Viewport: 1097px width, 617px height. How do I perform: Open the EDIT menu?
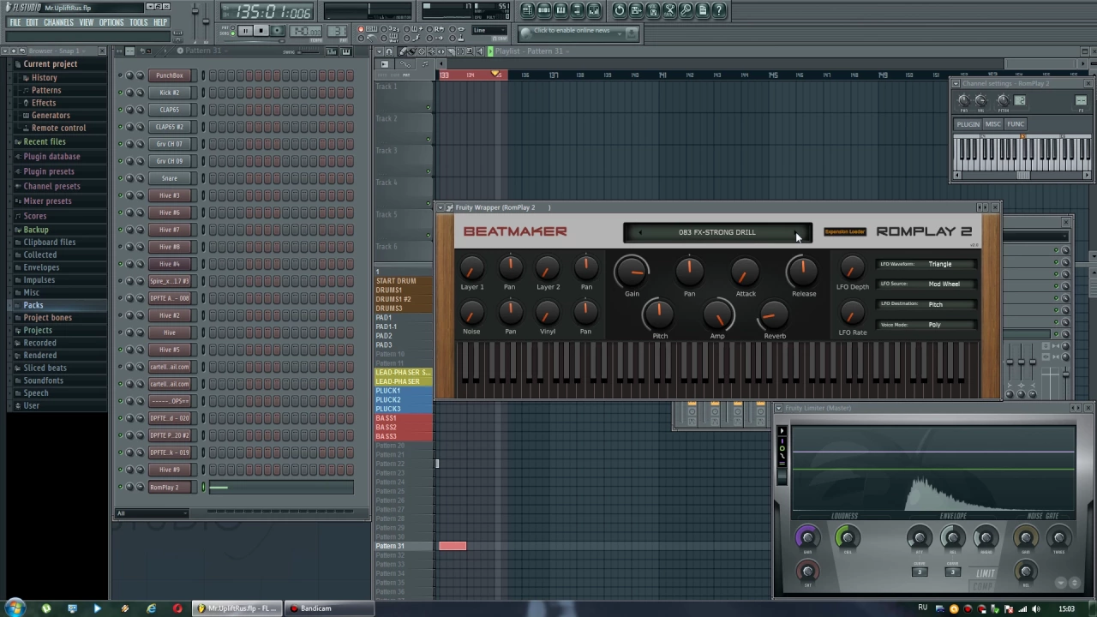click(x=32, y=22)
